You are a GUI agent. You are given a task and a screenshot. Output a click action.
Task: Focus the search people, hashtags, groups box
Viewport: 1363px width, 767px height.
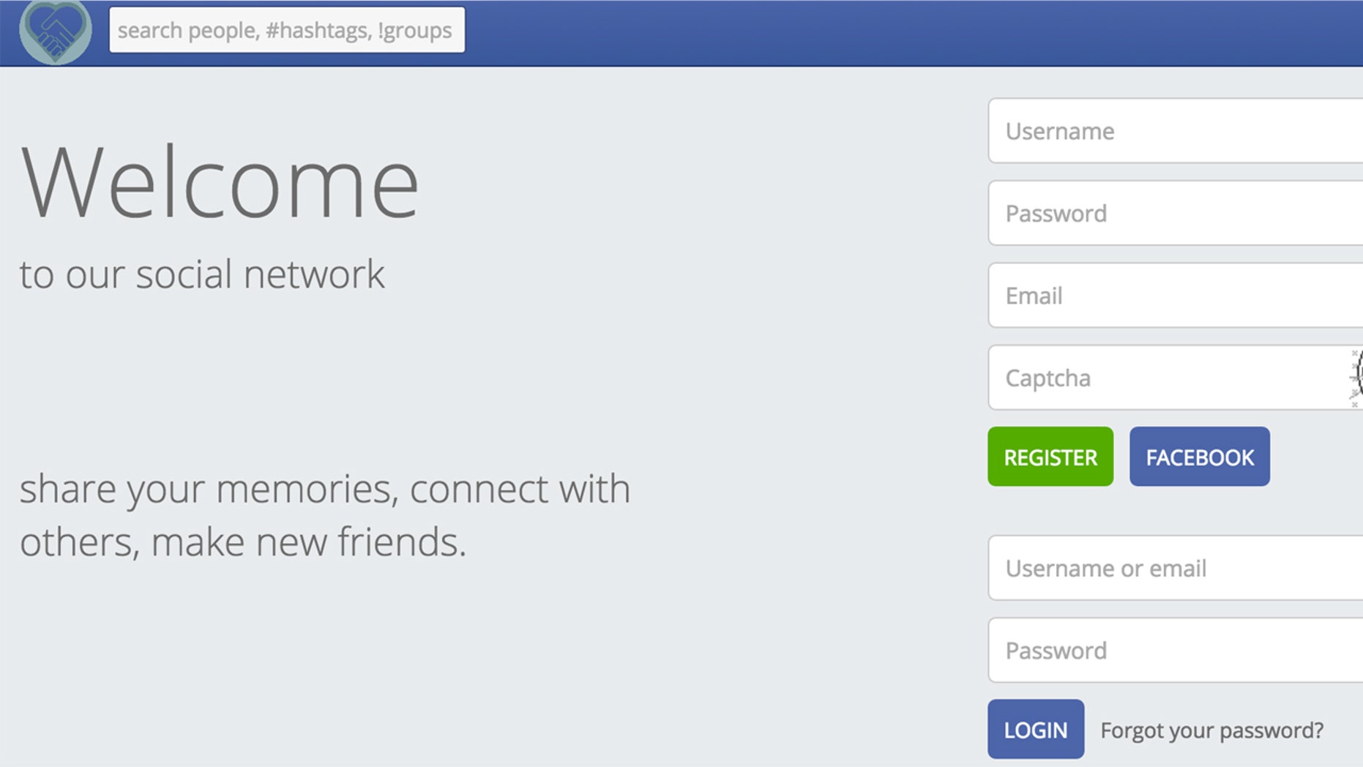[287, 30]
